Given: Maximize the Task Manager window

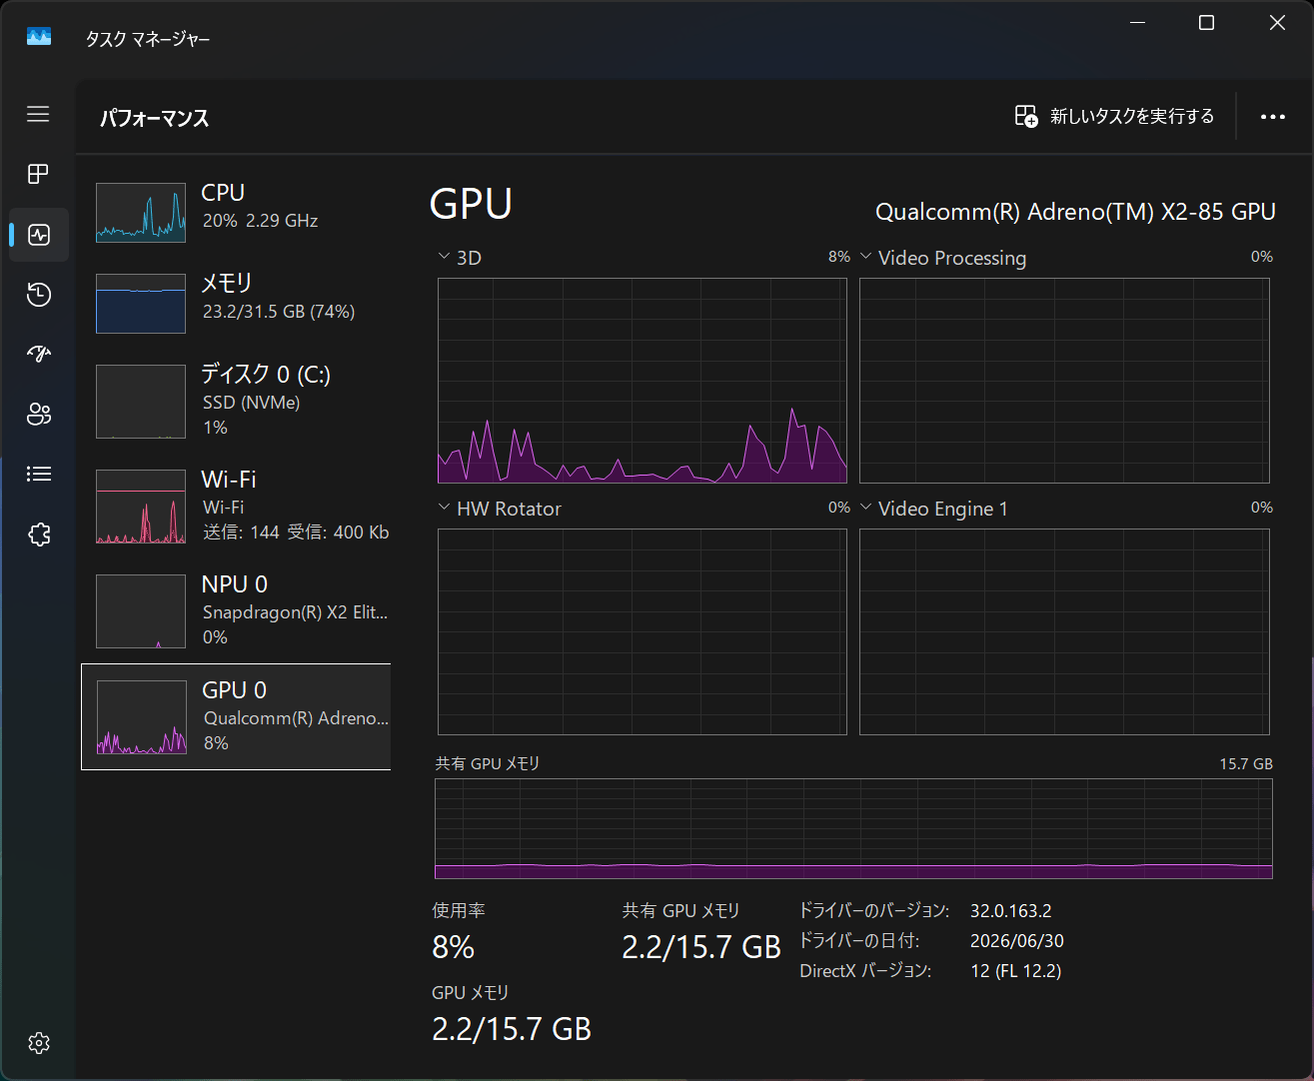Looking at the screenshot, I should pyautogui.click(x=1206, y=22).
